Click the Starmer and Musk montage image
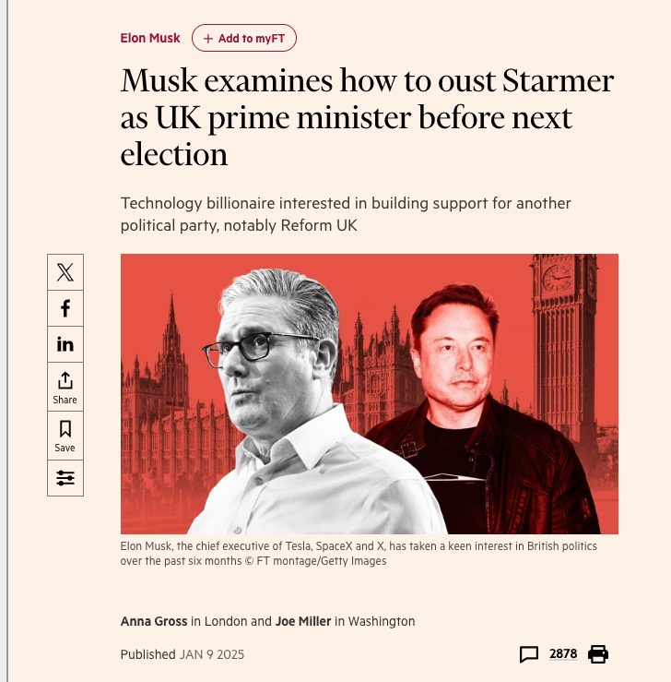Image resolution: width=671 pixels, height=682 pixels. (x=370, y=394)
